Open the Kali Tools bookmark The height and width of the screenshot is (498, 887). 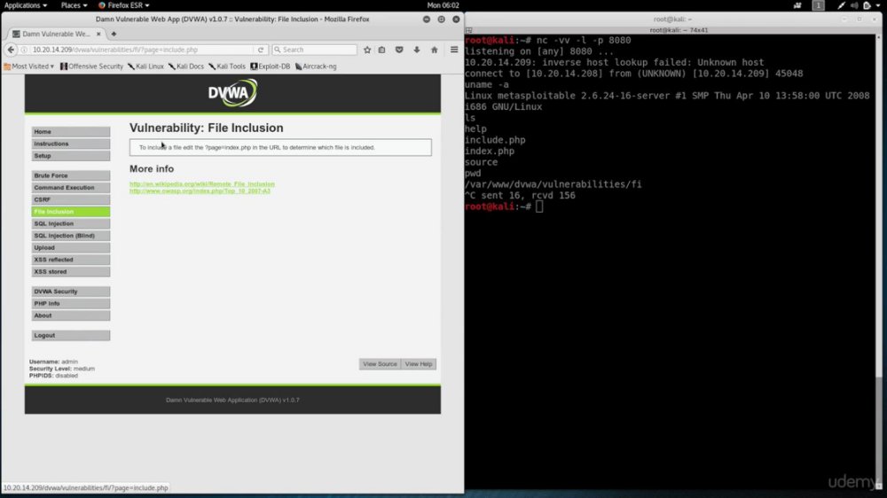coord(227,66)
